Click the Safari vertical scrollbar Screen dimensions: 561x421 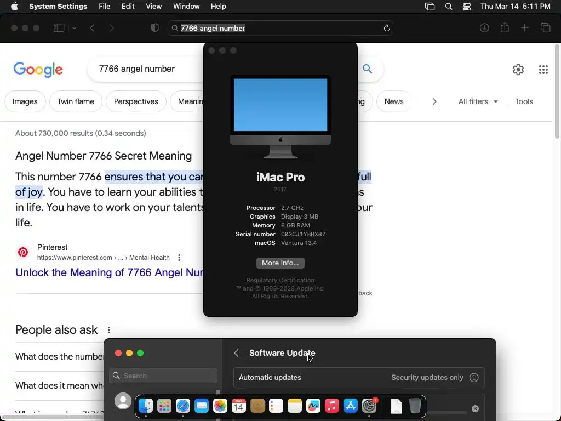tap(557, 92)
